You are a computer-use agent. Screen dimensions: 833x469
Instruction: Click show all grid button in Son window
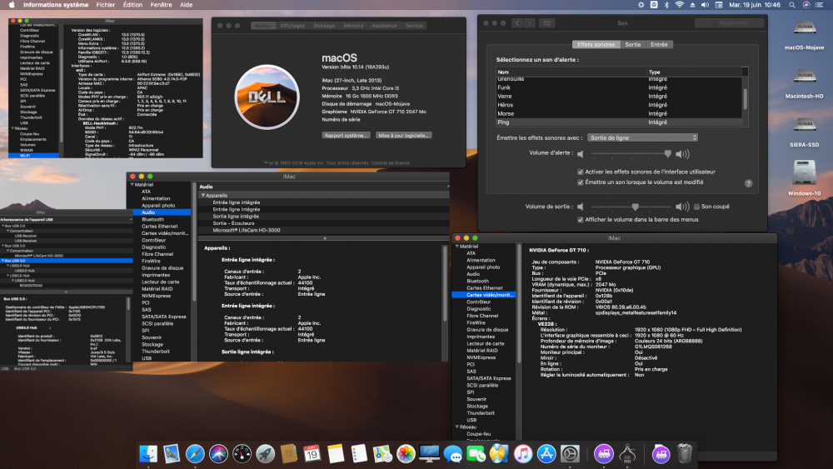tap(546, 22)
